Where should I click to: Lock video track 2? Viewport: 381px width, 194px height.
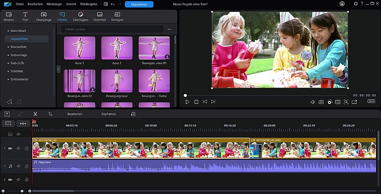[x=26, y=180]
